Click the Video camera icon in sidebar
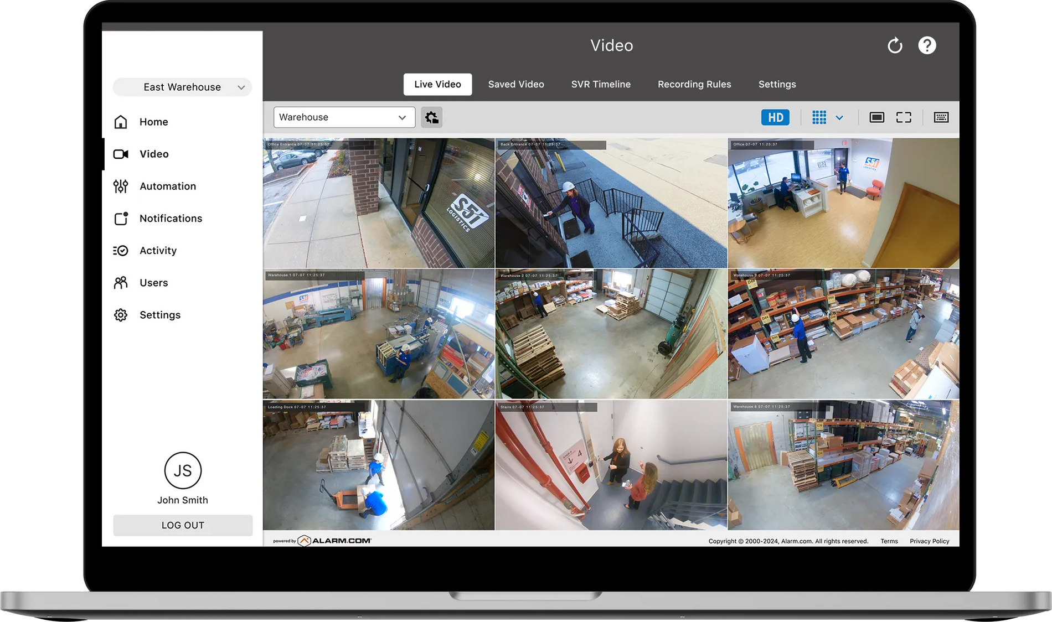 coord(121,154)
